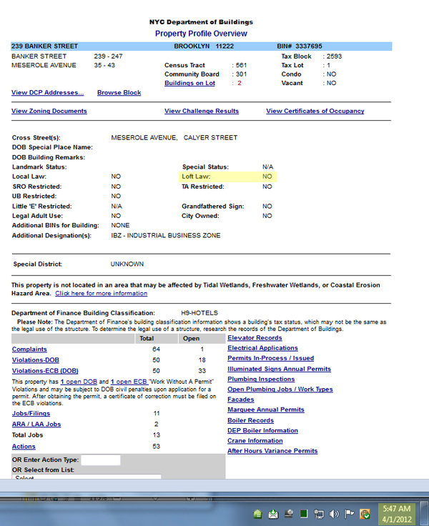
Task: Click the green house tray icon
Action: click(x=259, y=513)
